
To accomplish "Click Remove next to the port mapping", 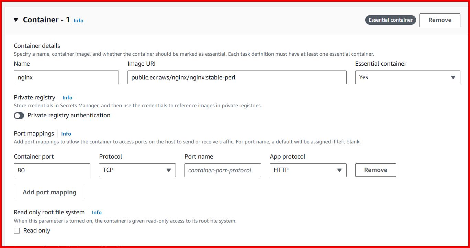I will click(x=375, y=170).
